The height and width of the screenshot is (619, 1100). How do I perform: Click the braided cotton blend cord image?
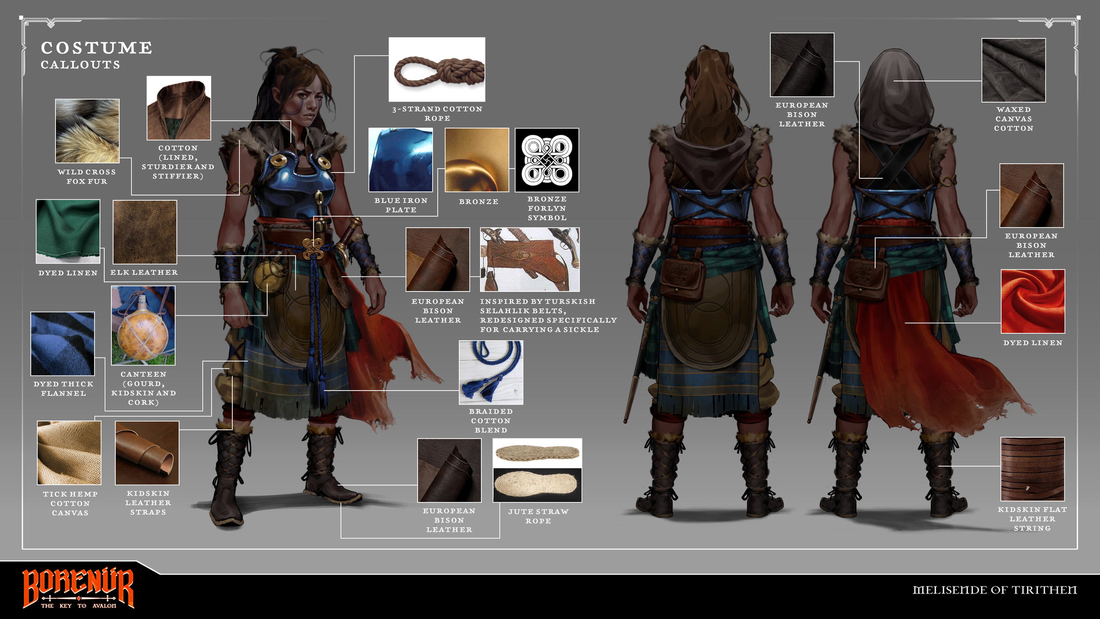pyautogui.click(x=491, y=372)
